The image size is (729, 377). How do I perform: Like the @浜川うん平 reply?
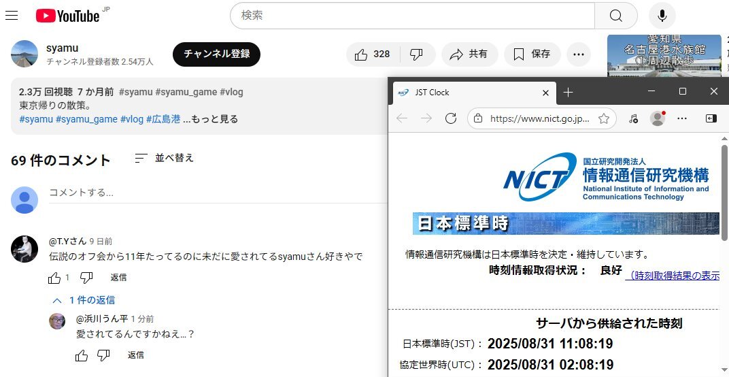click(82, 356)
